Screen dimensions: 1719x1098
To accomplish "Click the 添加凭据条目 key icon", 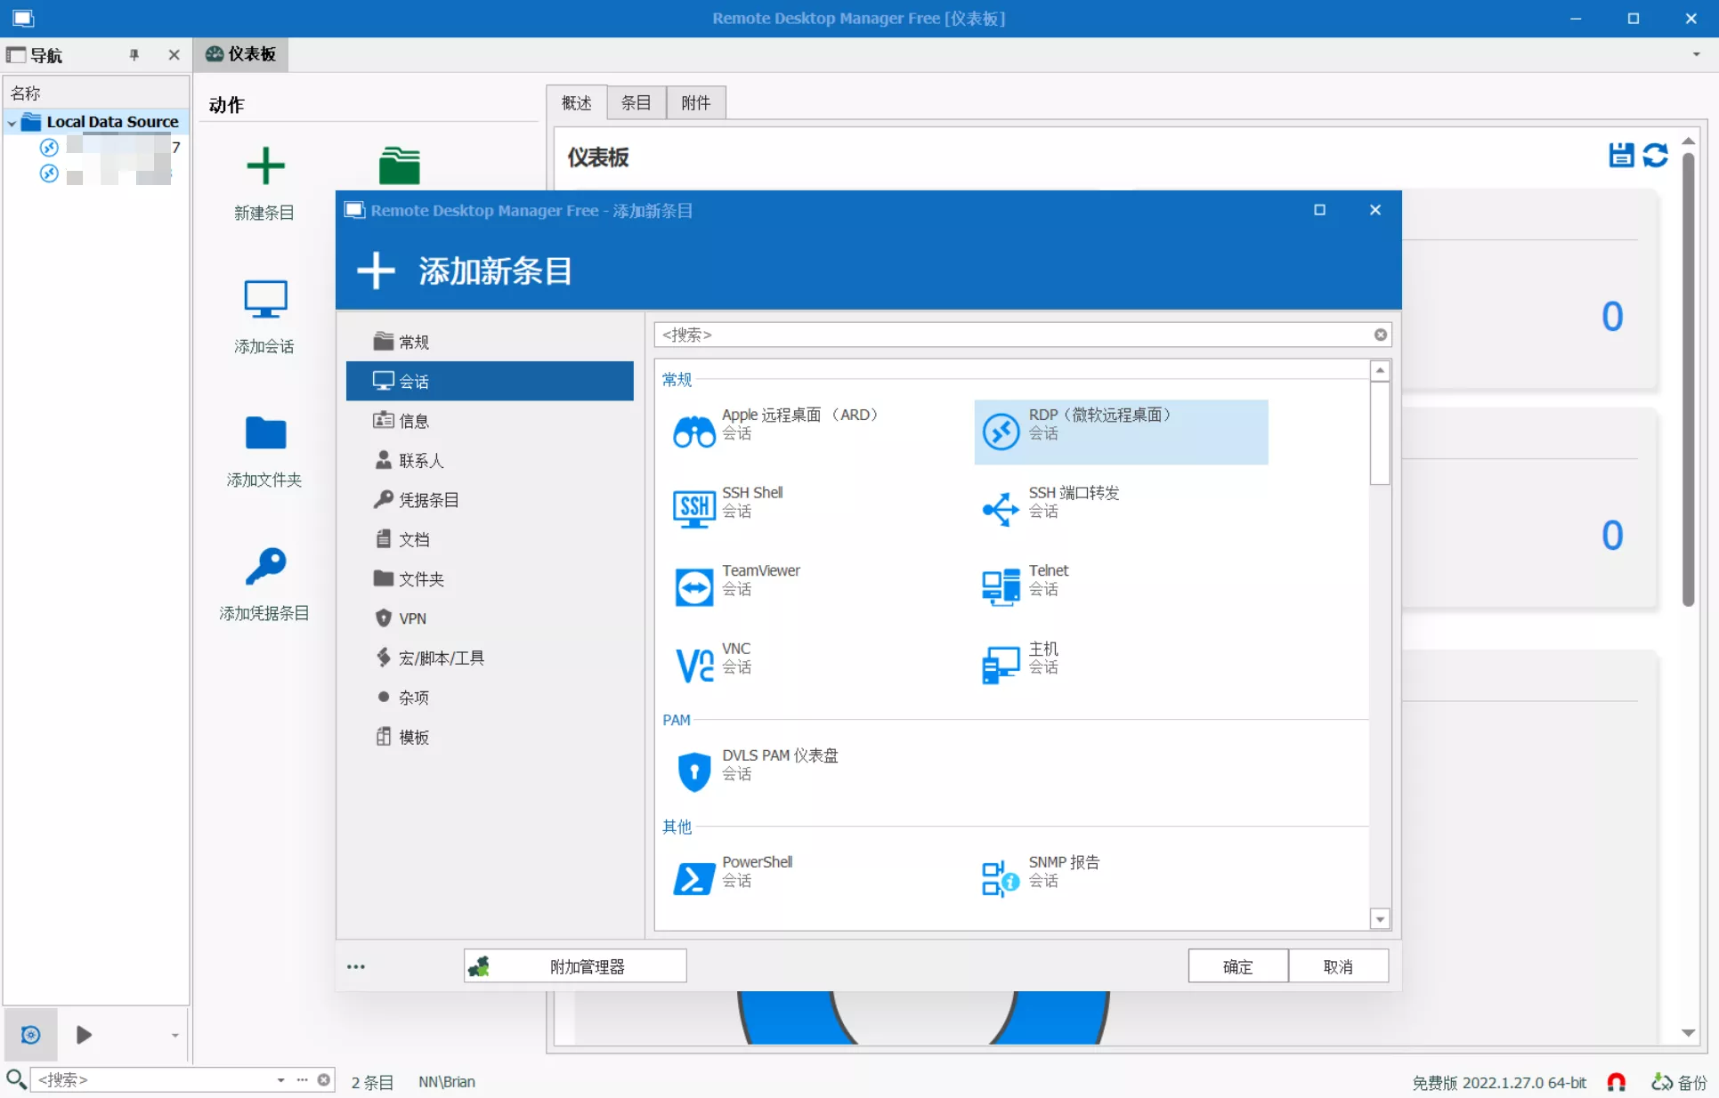I will [264, 566].
